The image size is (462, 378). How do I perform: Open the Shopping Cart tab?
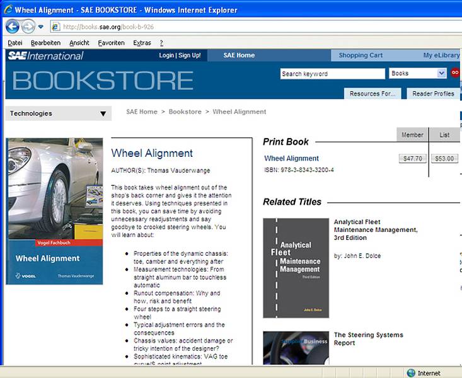pyautogui.click(x=361, y=55)
